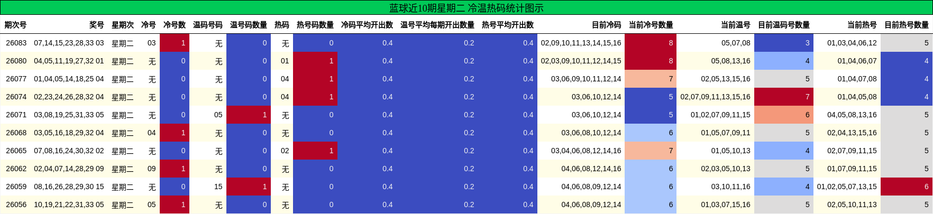Screen dimensions: 933x214
Task: Select period number 26062
Action: coord(16,169)
